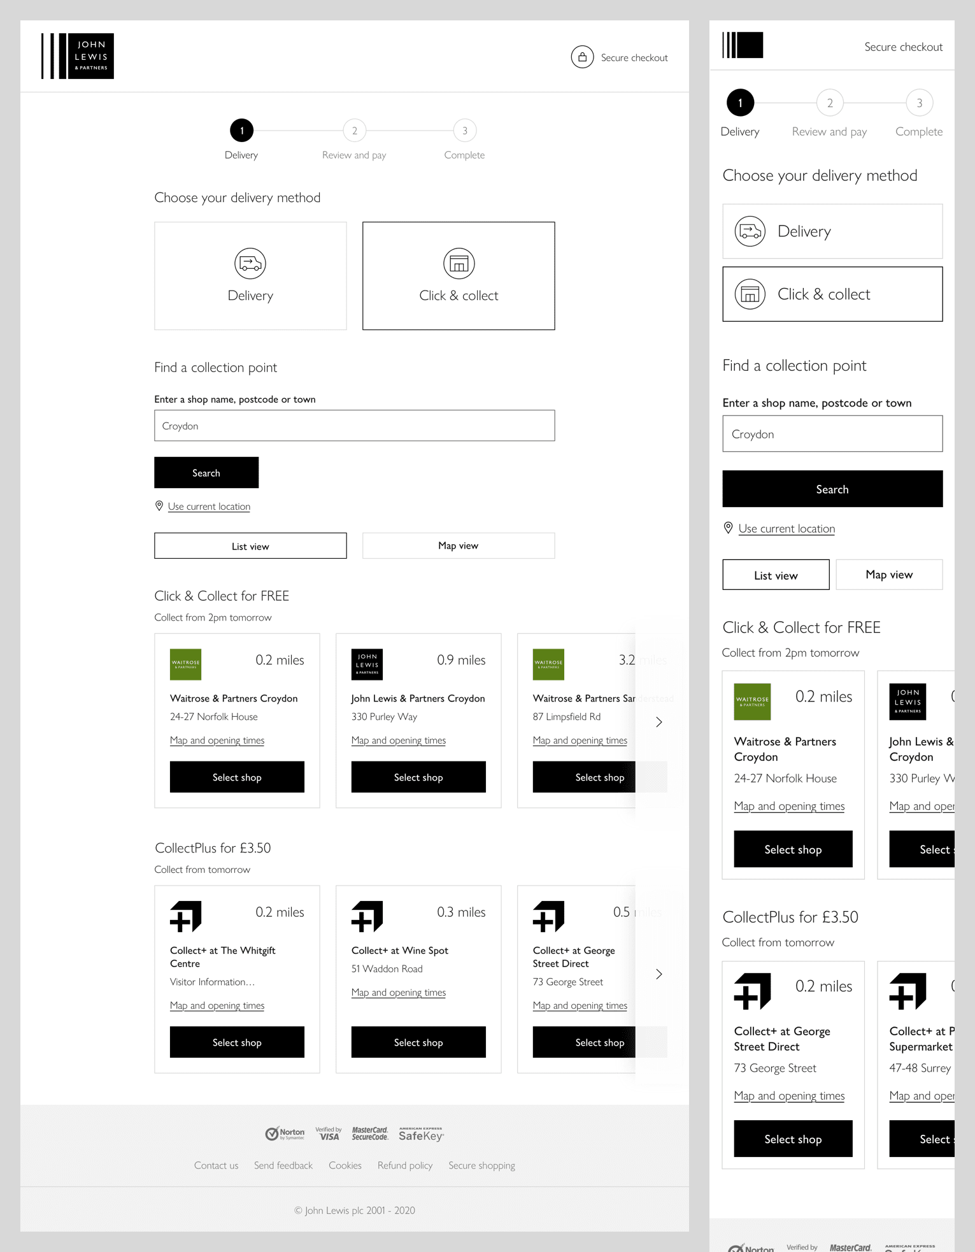The width and height of the screenshot is (975, 1252).
Task: Switch to Map view in desktop layout
Action: tap(458, 545)
